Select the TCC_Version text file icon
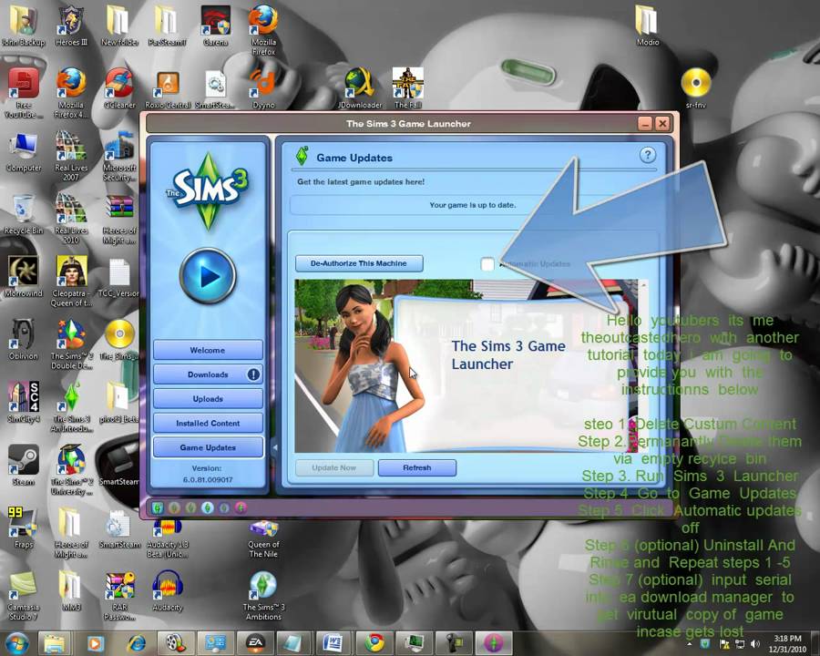Image resolution: width=820 pixels, height=656 pixels. point(119,277)
